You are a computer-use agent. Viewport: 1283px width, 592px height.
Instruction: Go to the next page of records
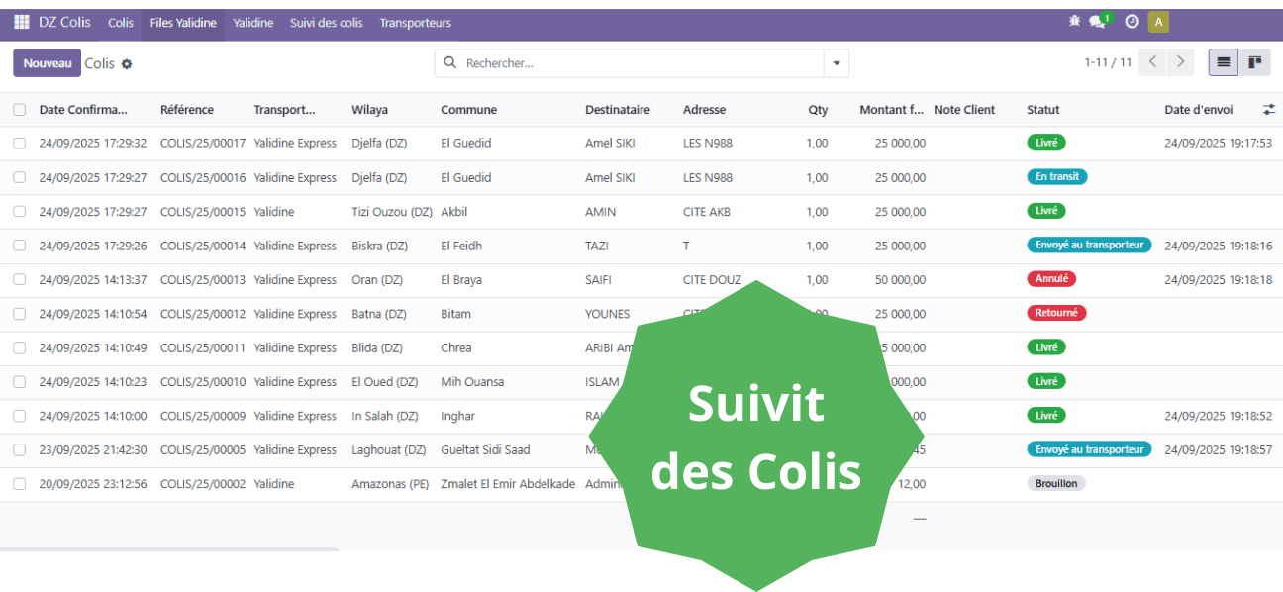coord(1180,62)
